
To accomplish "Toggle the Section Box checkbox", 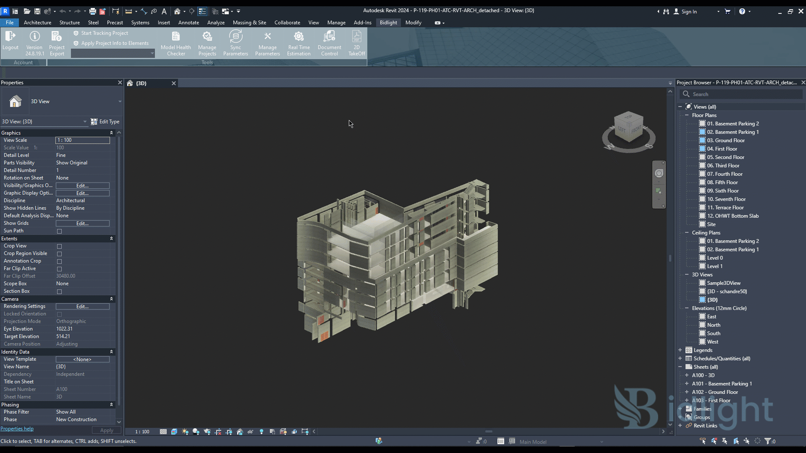I will [59, 291].
